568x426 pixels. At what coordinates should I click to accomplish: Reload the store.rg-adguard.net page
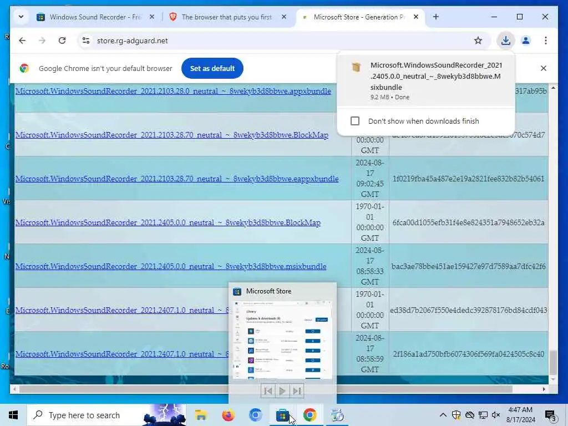(x=62, y=40)
